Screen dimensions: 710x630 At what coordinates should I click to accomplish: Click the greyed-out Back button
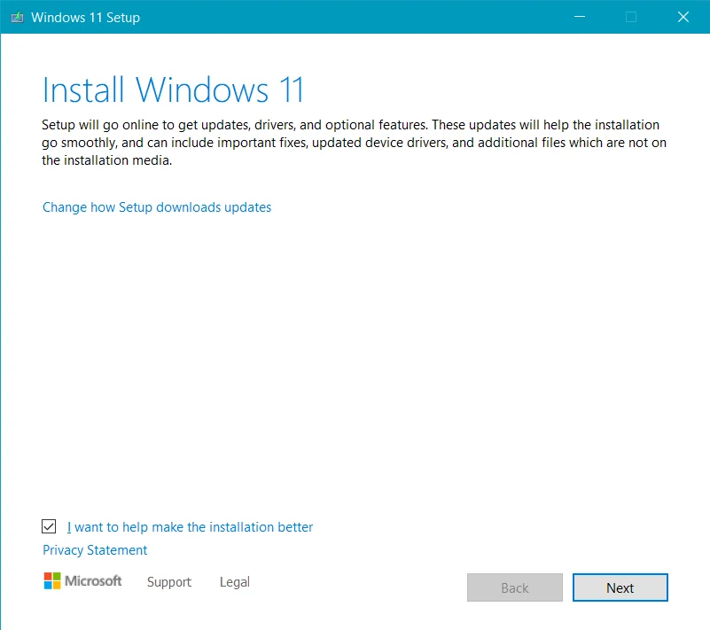point(515,587)
